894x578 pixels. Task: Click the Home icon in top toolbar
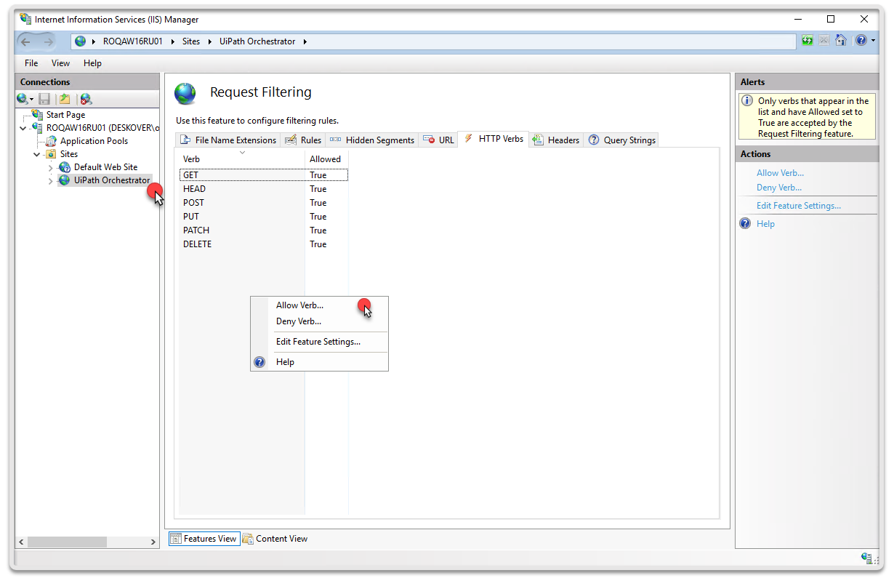[841, 41]
